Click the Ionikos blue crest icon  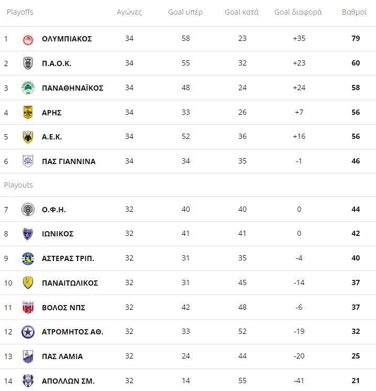coord(28,234)
